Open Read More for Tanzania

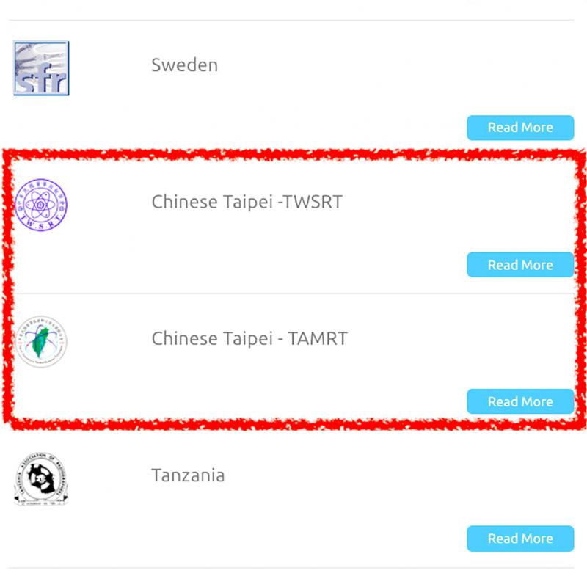(x=520, y=539)
